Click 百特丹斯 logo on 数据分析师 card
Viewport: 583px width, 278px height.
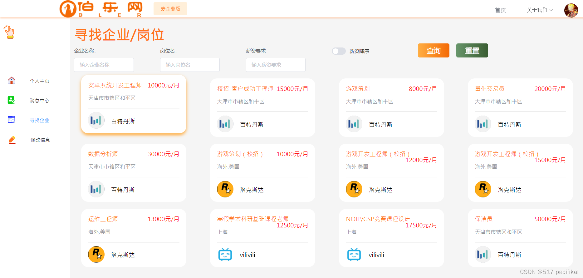(96, 189)
